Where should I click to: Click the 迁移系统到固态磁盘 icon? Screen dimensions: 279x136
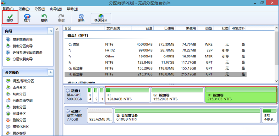[x=8, y=52]
